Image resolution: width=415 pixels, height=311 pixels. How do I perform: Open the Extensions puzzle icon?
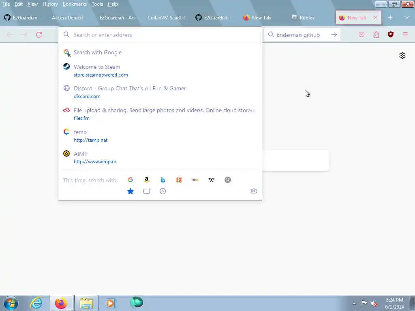tap(376, 35)
